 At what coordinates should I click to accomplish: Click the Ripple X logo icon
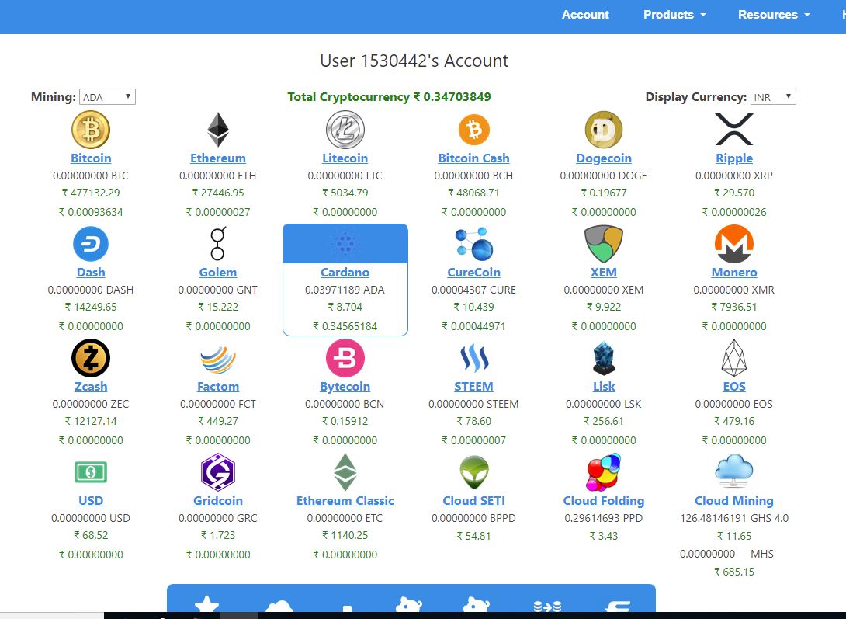click(733, 130)
